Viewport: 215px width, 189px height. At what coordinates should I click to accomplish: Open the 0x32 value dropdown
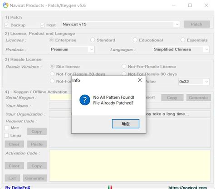coord(194,82)
